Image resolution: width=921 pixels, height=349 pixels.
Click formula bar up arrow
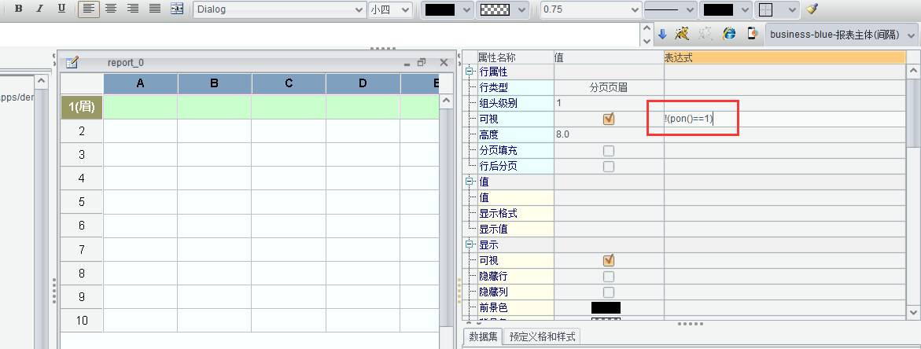point(647,28)
